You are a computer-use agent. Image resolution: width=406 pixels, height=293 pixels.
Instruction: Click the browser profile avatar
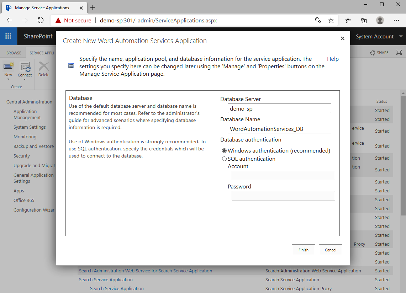coord(380,21)
